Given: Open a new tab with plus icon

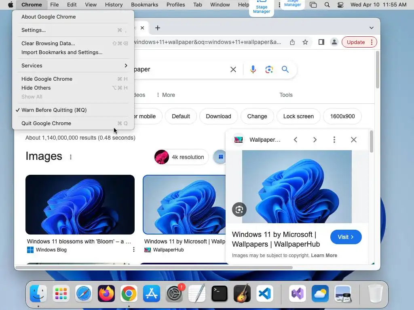Looking at the screenshot, I should click(x=158, y=28).
